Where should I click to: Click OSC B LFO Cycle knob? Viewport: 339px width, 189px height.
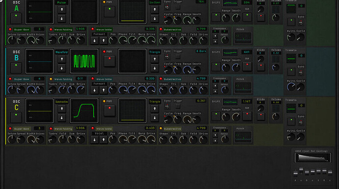[168, 70]
